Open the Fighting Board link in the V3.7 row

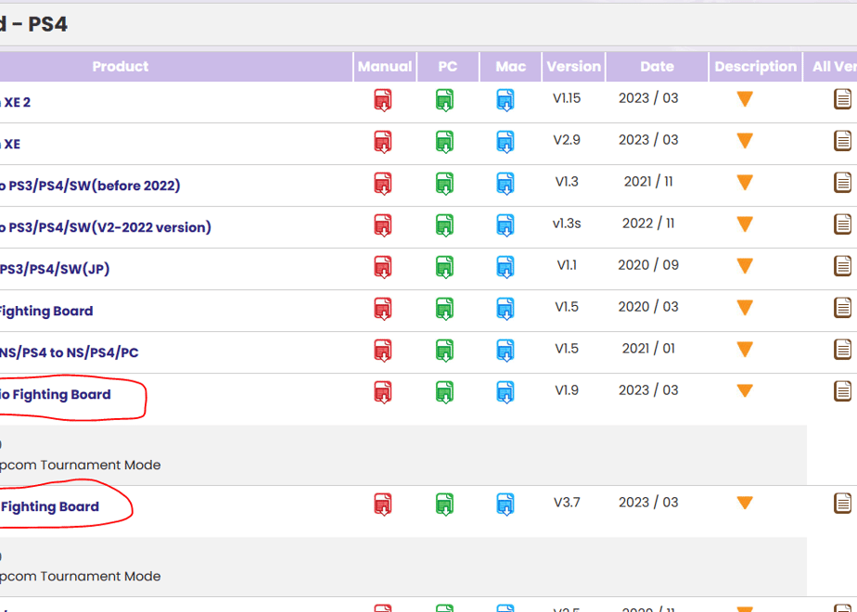point(50,507)
